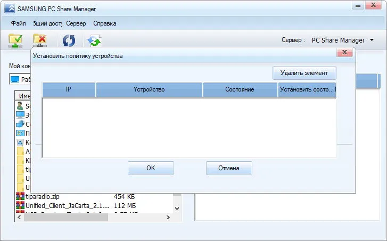This screenshot has width=387, height=241.
Task: Open the Сервер menu
Action: point(76,23)
